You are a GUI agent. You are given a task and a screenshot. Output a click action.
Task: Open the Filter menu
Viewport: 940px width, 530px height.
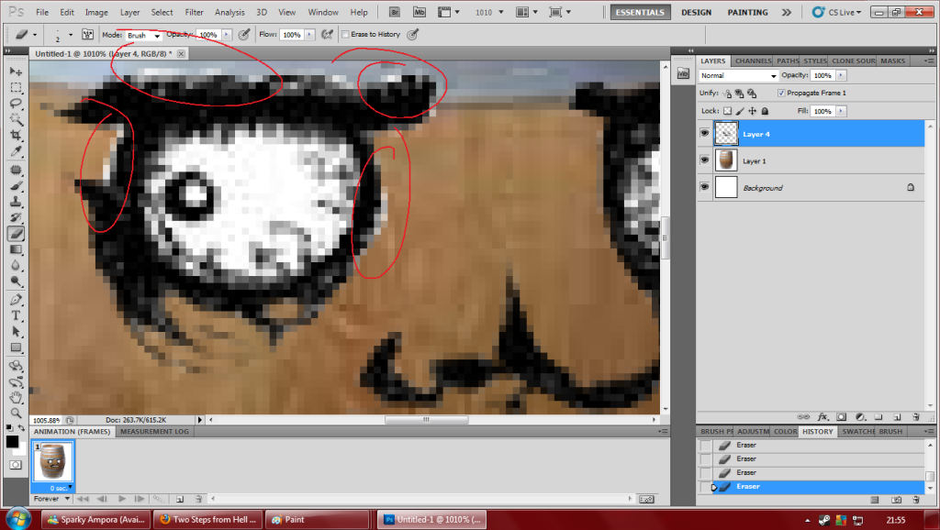[x=195, y=12]
